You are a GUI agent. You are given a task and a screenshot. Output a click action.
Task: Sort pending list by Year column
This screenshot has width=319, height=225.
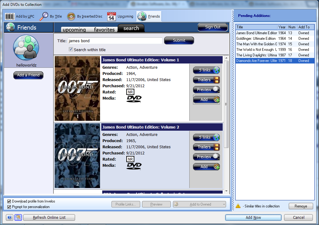tap(282, 27)
